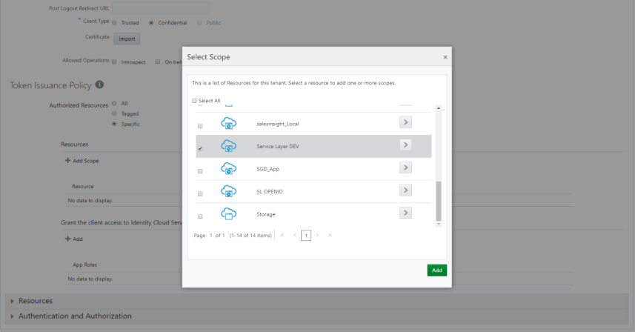Image resolution: width=635 pixels, height=332 pixels.
Task: Expand the Resources section
Action: (x=12, y=301)
